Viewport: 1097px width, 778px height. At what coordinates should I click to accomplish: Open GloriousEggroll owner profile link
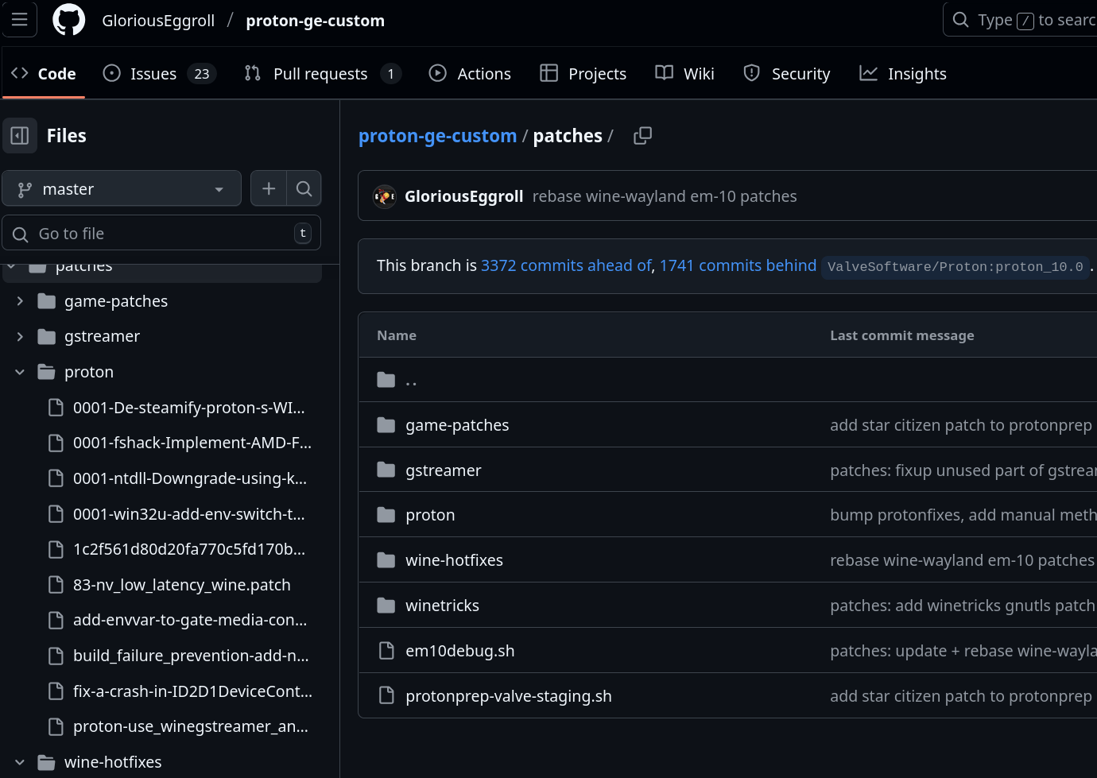[x=158, y=21]
